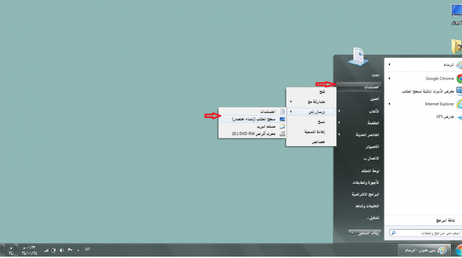This screenshot has height=258, width=462.
Task: Click the Google Chrome icon in Start menu
Action: tap(459, 78)
